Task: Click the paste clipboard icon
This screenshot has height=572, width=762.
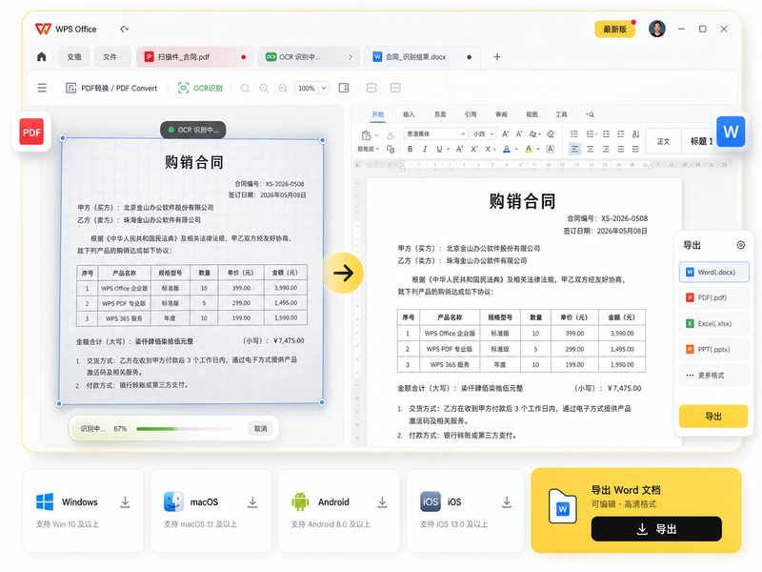Action: 367,134
